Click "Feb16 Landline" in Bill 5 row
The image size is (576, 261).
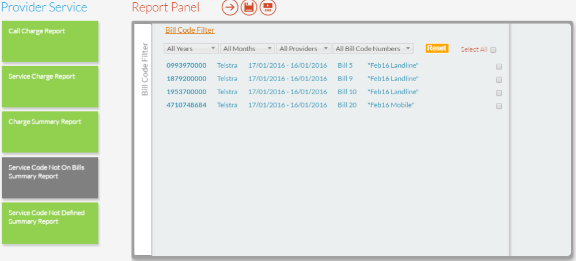393,66
